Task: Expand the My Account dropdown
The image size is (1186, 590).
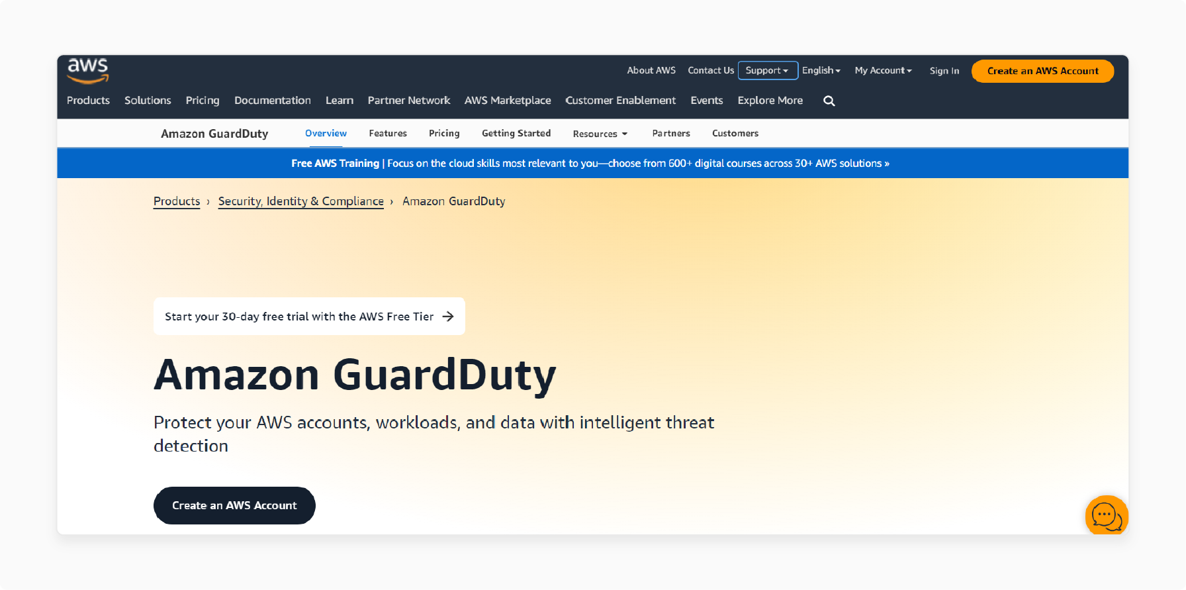Action: click(x=883, y=70)
